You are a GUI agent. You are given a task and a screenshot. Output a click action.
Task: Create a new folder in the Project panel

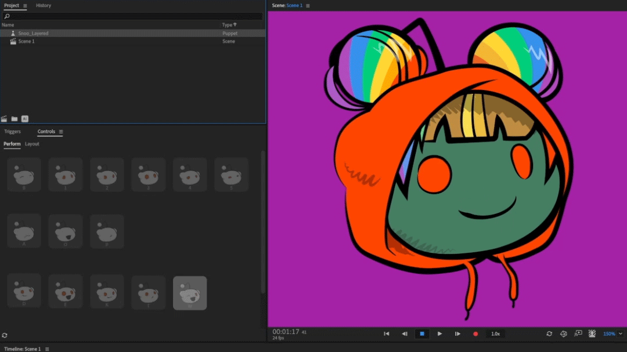pyautogui.click(x=13, y=118)
